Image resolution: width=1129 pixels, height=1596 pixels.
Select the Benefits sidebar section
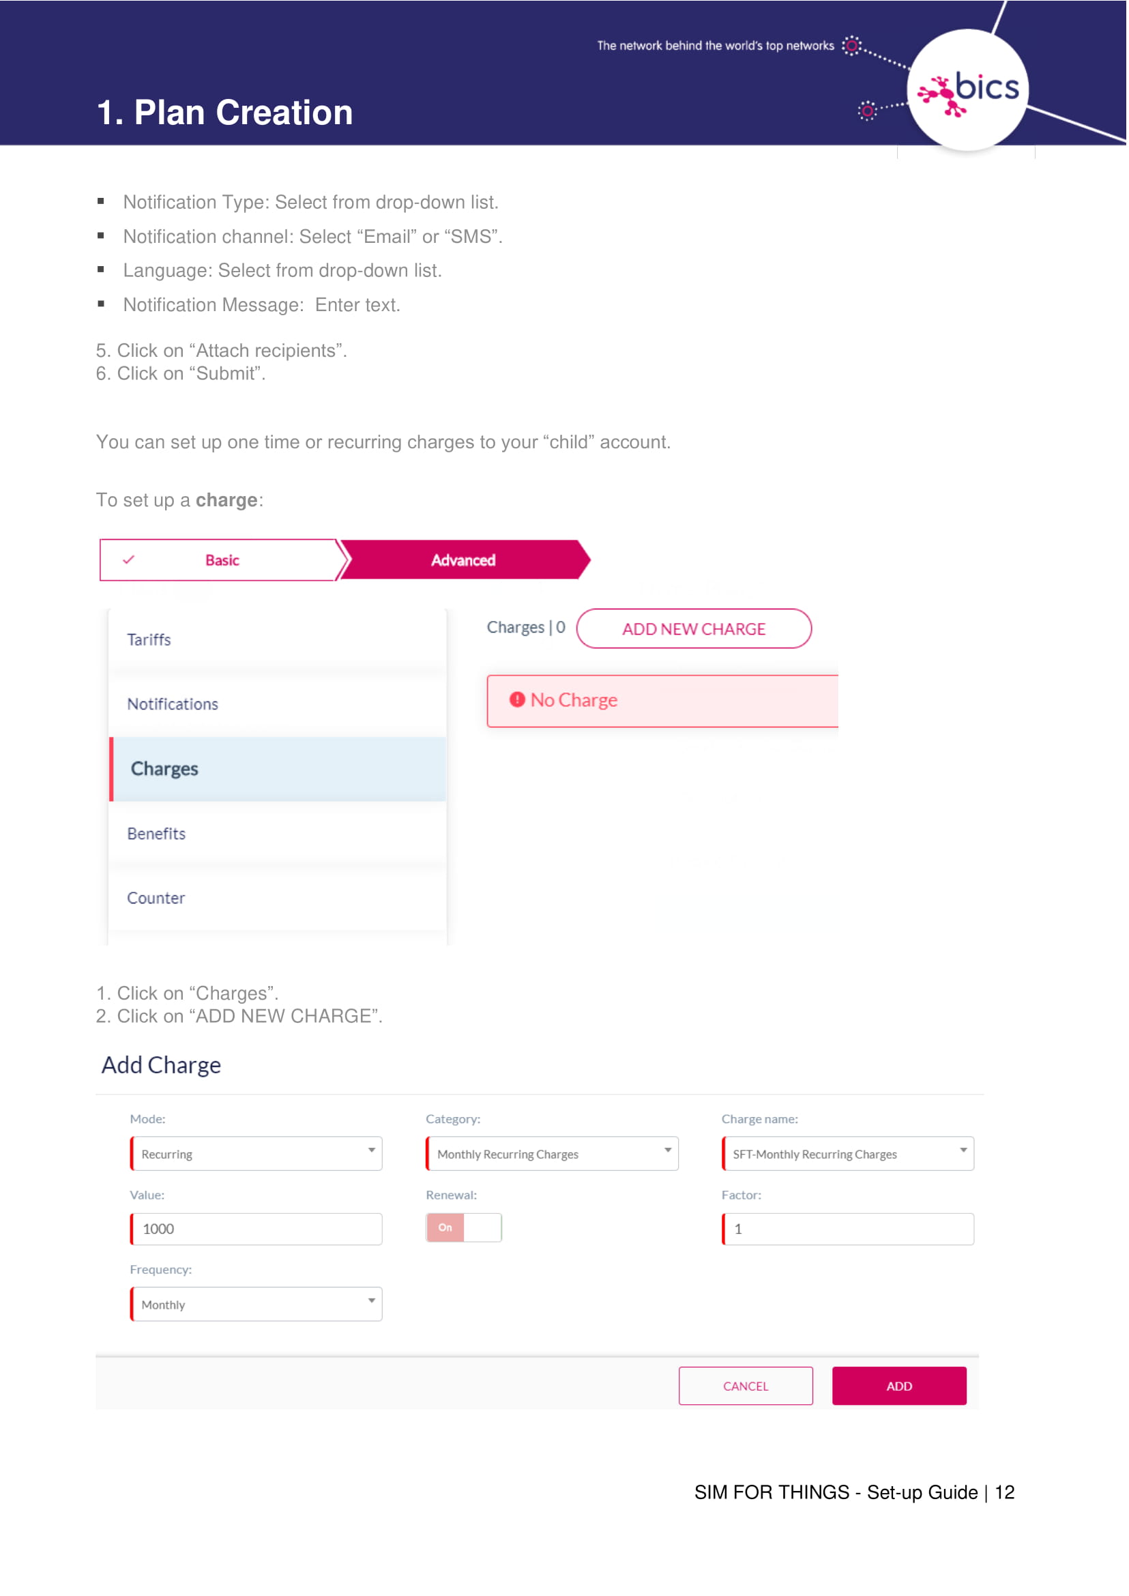tap(156, 833)
